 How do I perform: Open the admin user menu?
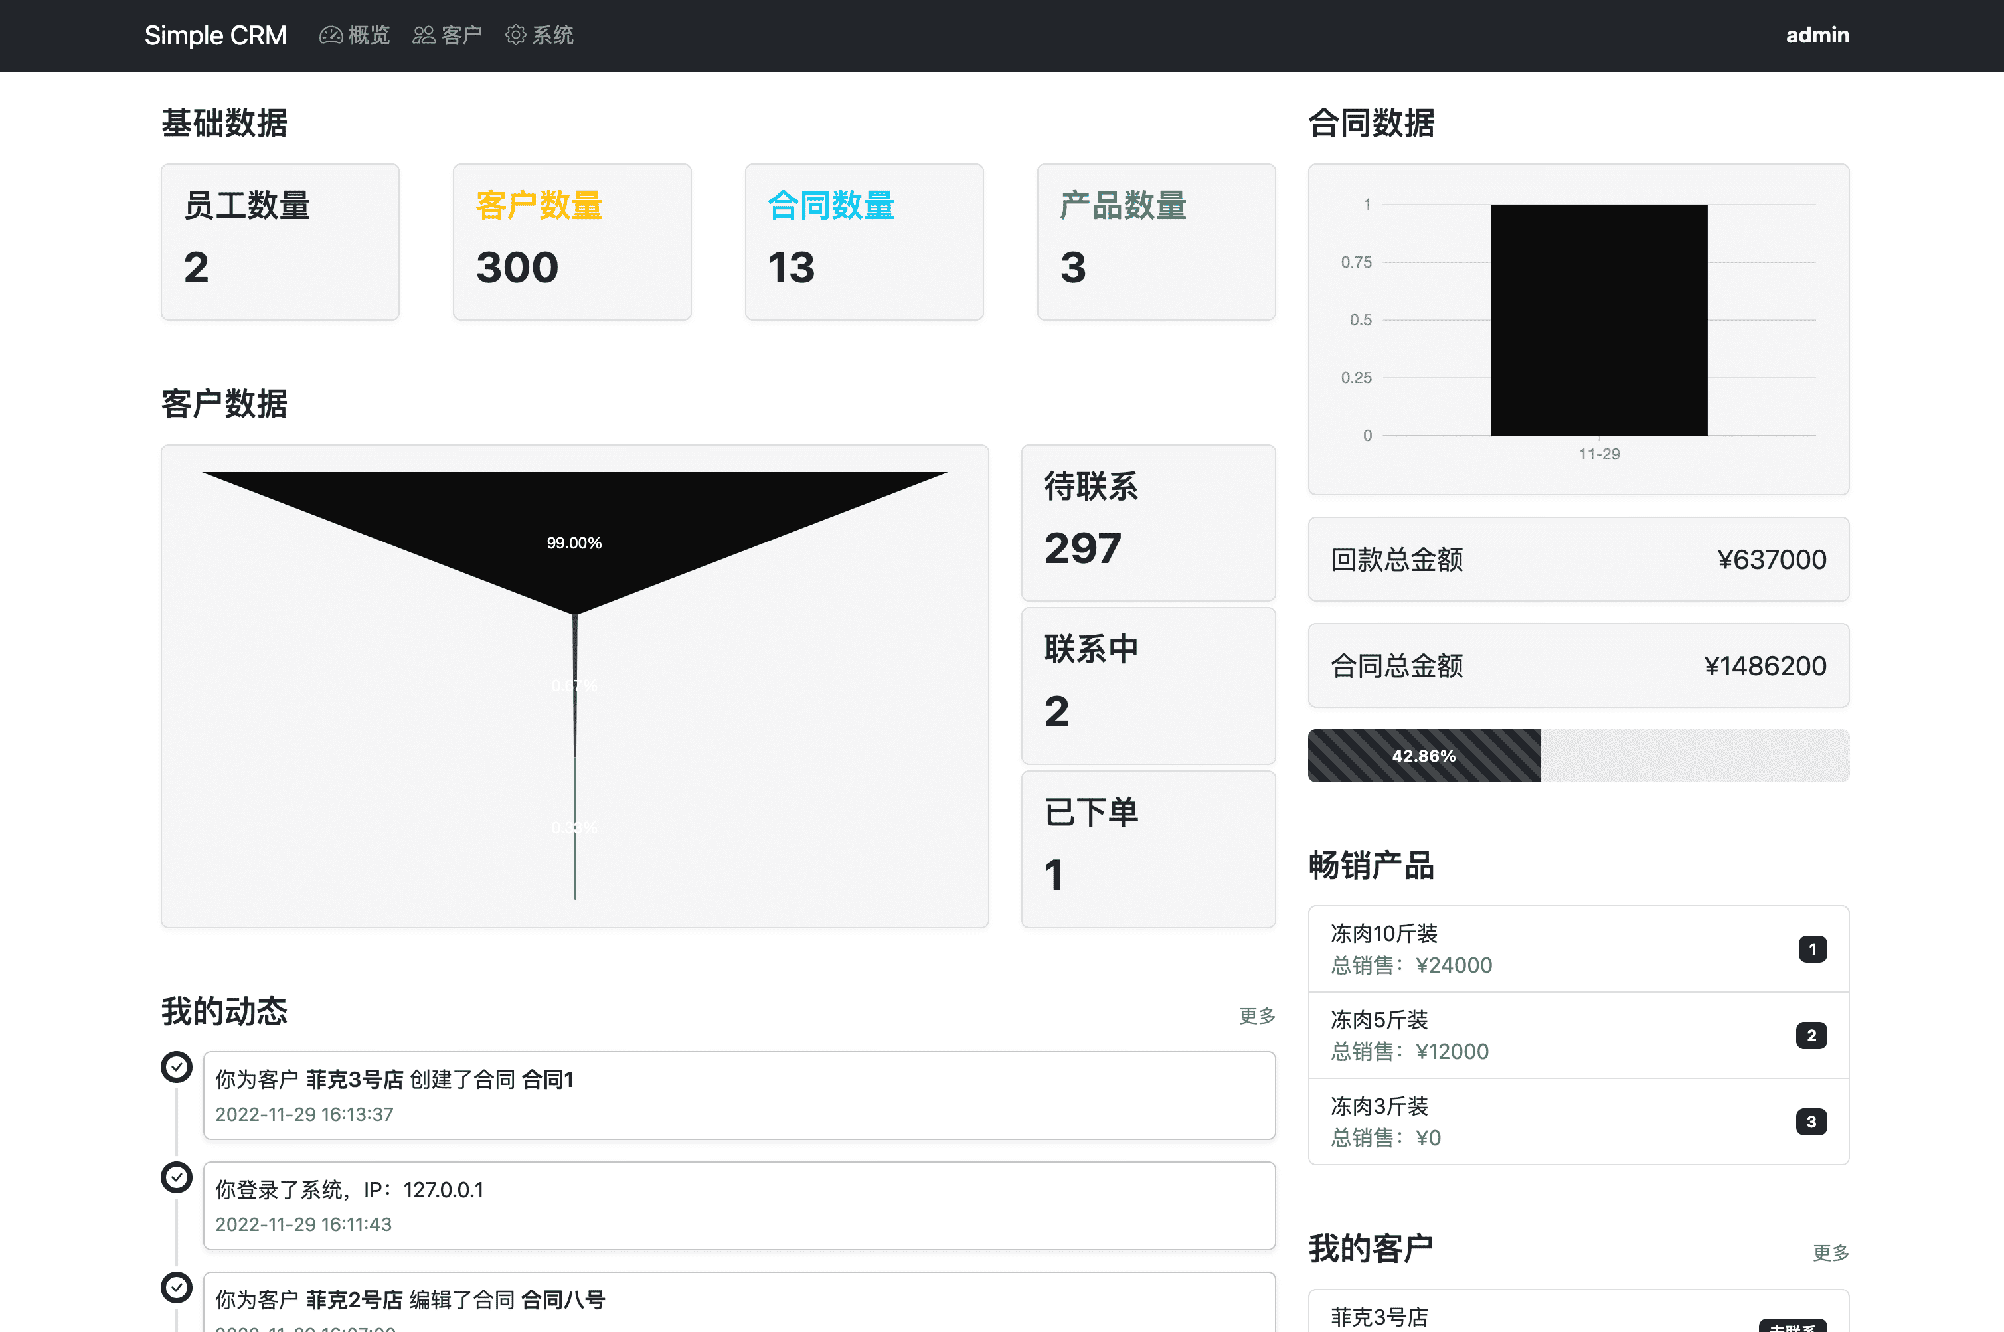(x=1817, y=35)
